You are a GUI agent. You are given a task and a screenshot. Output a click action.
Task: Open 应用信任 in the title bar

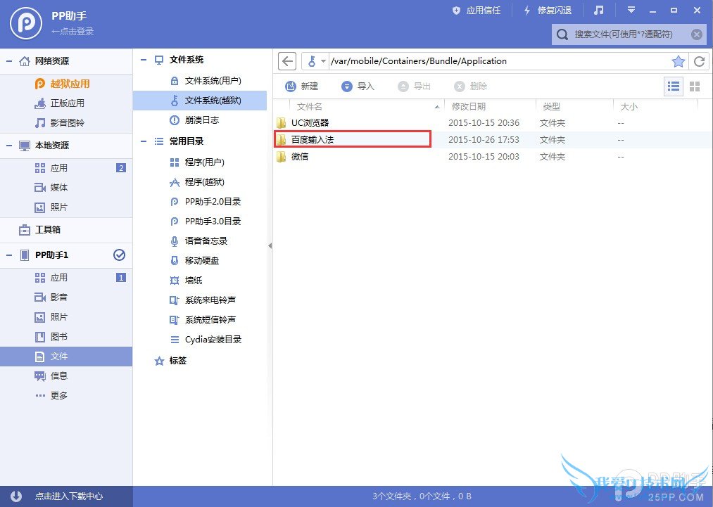[477, 11]
